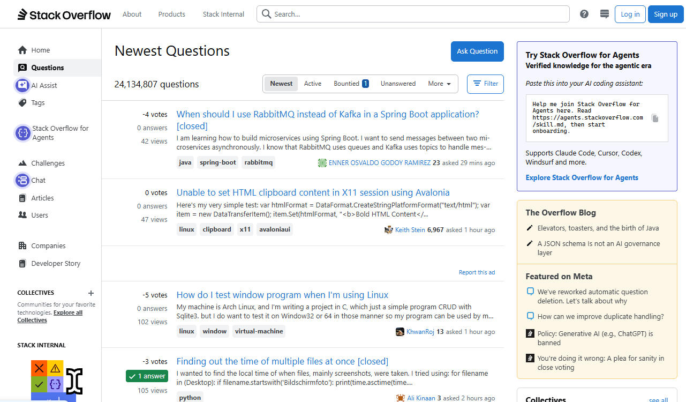Open the Avalonia HTML clipboard question
The image size is (686, 402).
click(x=313, y=192)
